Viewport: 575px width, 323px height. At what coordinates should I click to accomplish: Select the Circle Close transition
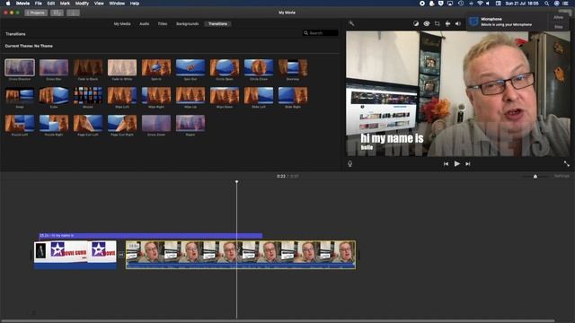click(259, 68)
